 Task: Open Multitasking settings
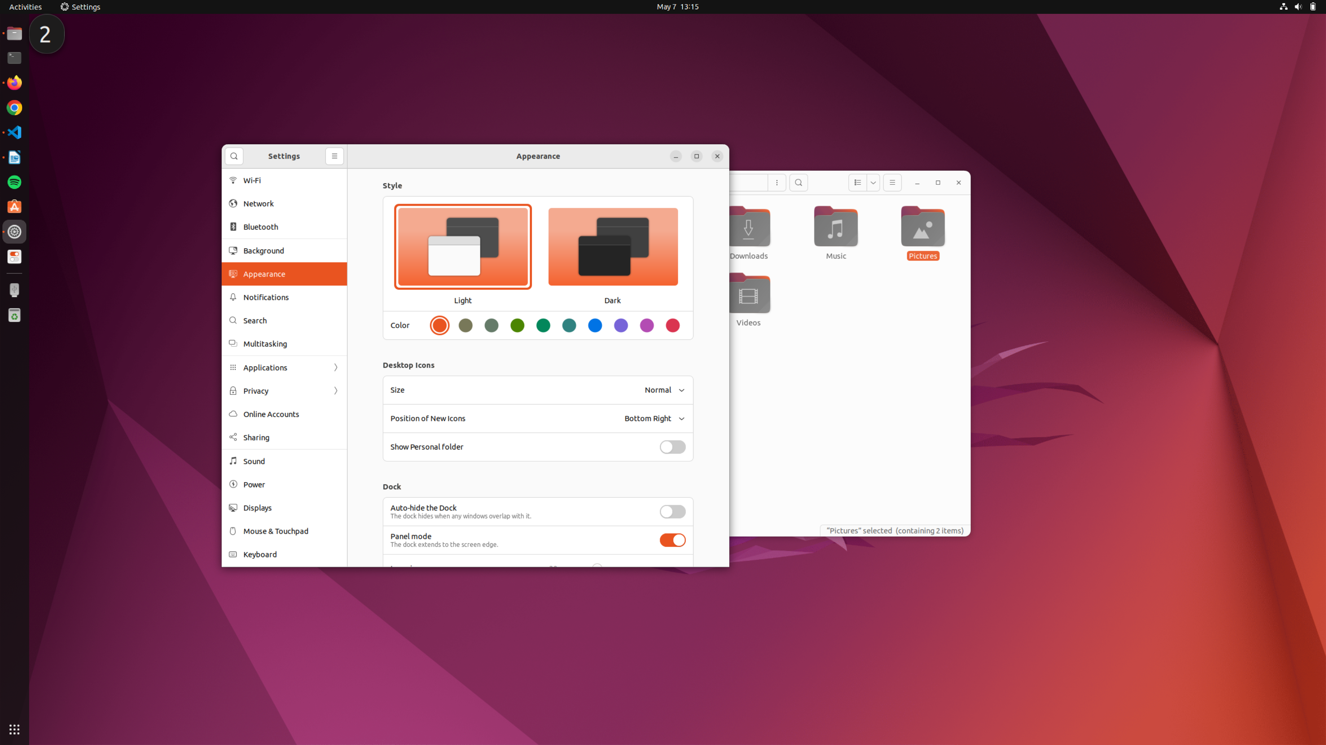[x=284, y=344]
